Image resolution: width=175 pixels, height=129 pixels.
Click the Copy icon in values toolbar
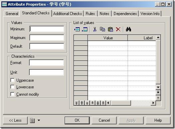102,29
